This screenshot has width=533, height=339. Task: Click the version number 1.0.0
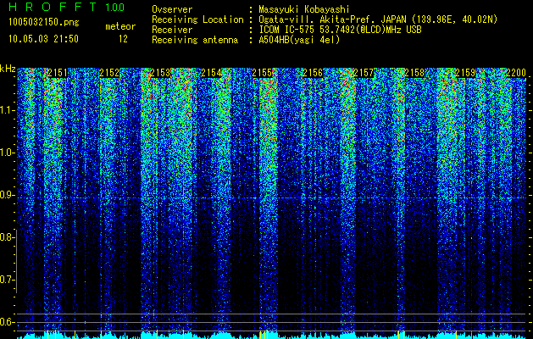point(115,7)
